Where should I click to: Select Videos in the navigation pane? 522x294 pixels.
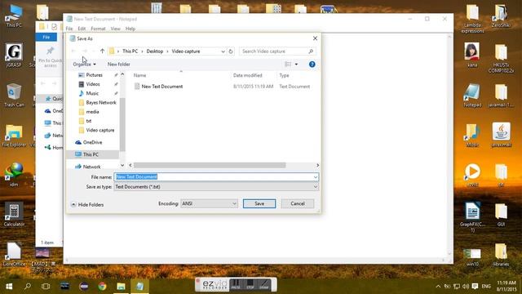[93, 84]
